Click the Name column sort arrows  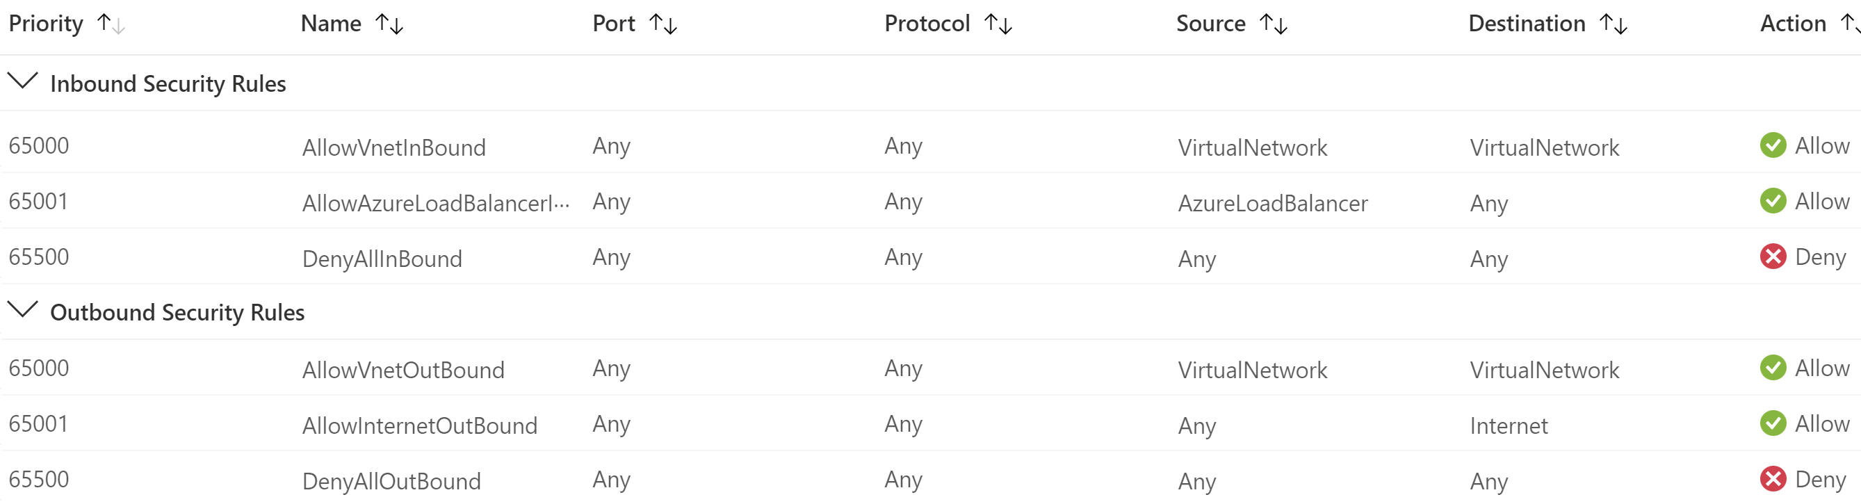[x=389, y=24]
